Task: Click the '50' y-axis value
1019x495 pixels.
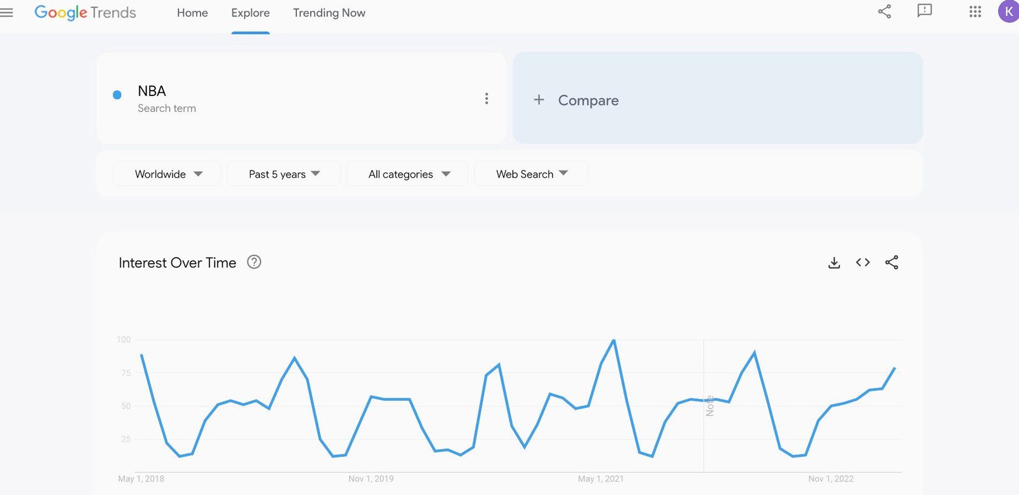Action: click(x=126, y=406)
